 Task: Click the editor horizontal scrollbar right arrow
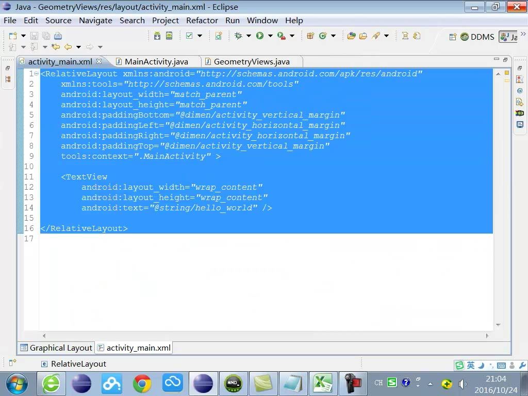point(487,336)
